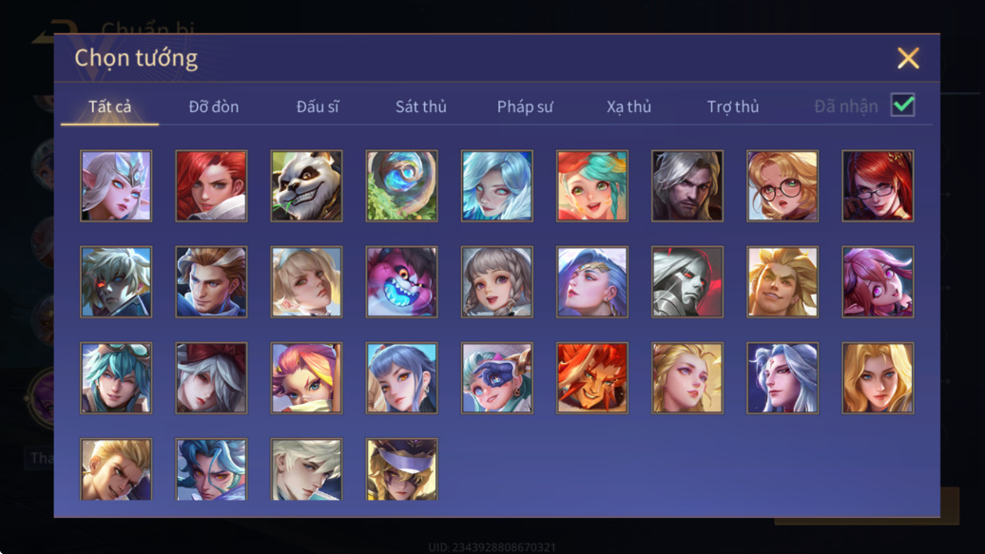Choose the teal-haired hero with goggles

pos(116,378)
